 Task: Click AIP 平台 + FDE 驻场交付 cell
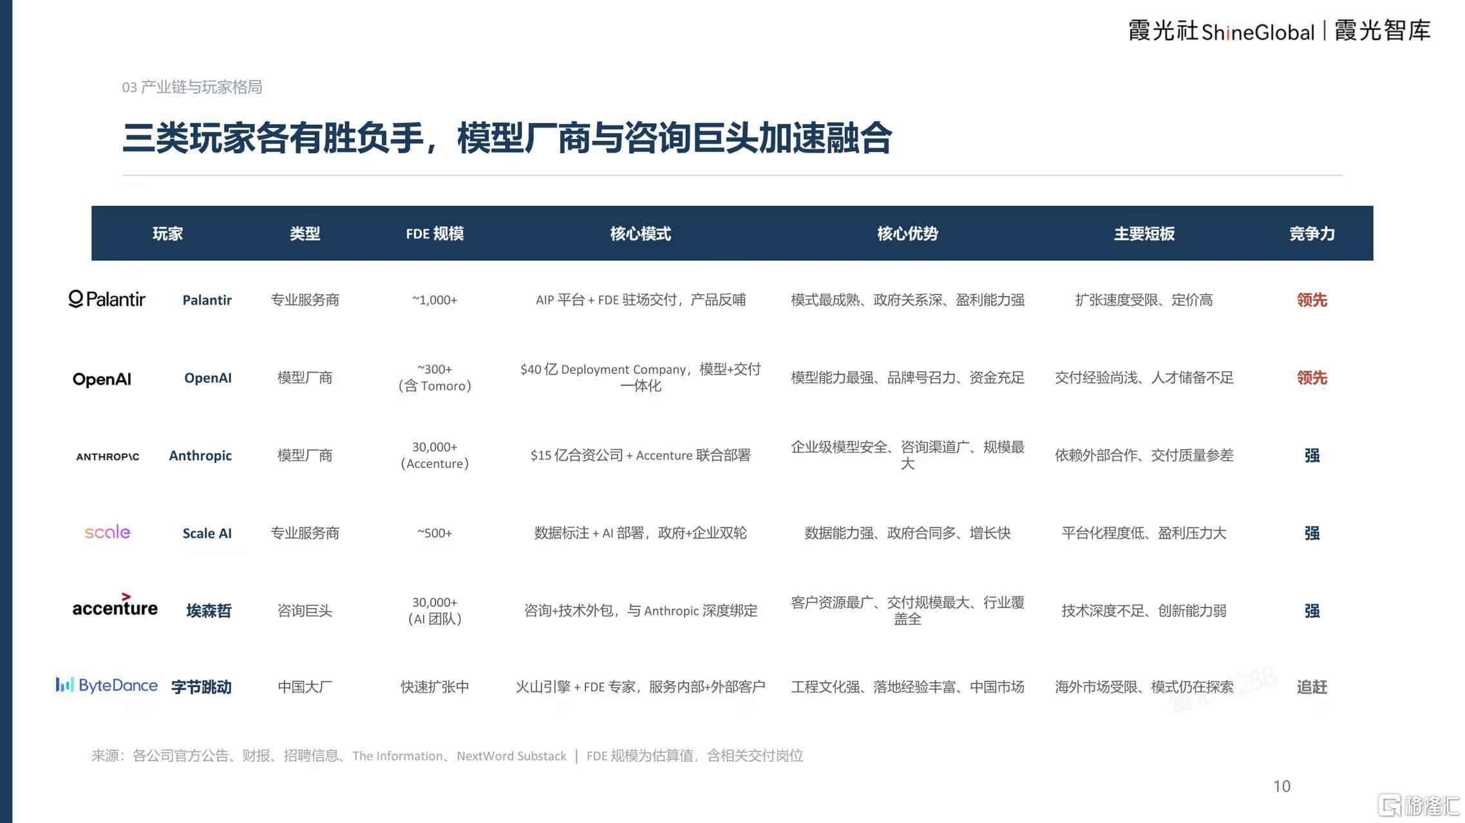tap(640, 300)
